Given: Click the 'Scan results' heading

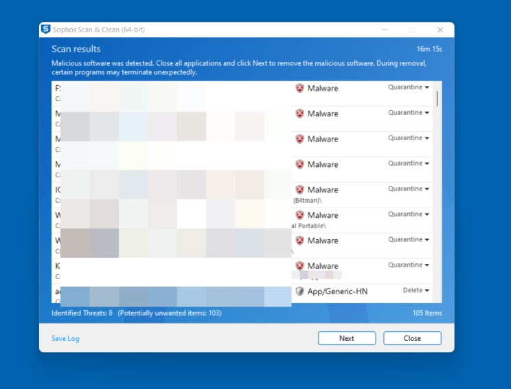Looking at the screenshot, I should pyautogui.click(x=76, y=49).
